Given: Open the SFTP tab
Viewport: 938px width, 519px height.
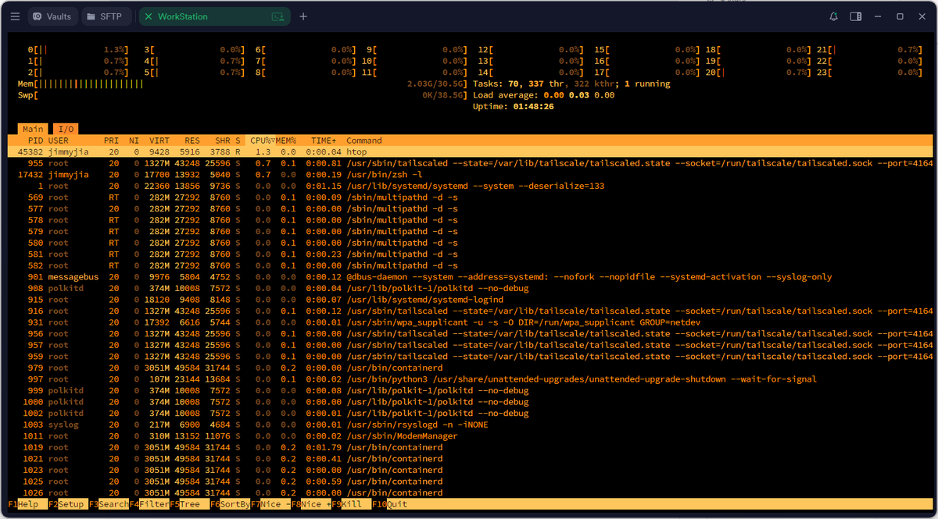Looking at the screenshot, I should (x=106, y=16).
